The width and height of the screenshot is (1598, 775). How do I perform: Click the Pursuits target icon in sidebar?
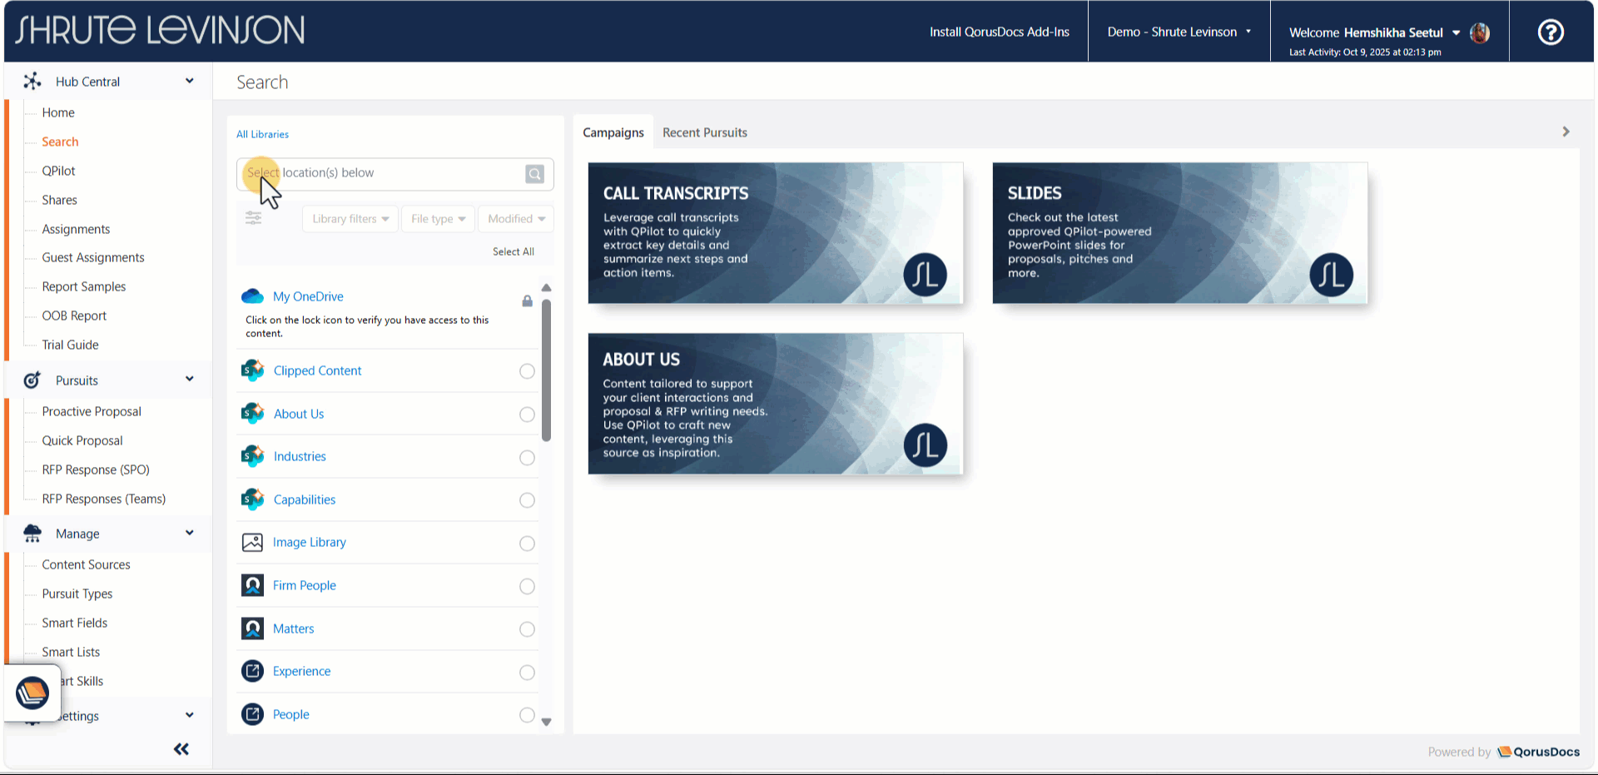tap(32, 380)
